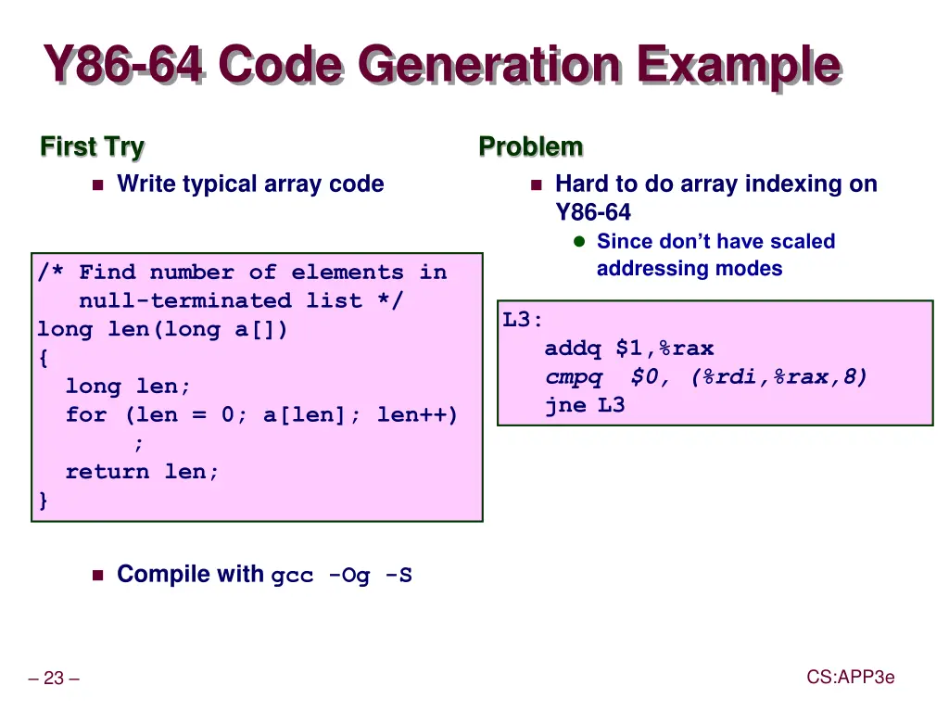Click the square bullet beside Hard to do array indexing

coord(535,185)
